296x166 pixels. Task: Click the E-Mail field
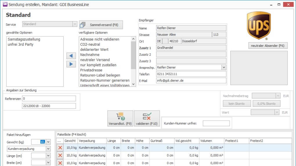click(x=191, y=81)
